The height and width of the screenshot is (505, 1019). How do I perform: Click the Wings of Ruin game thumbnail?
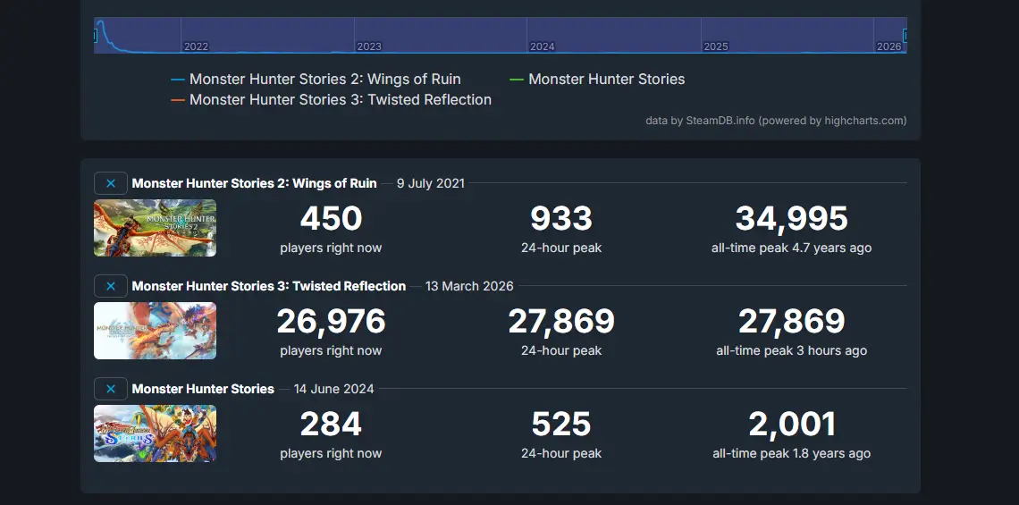(x=155, y=228)
